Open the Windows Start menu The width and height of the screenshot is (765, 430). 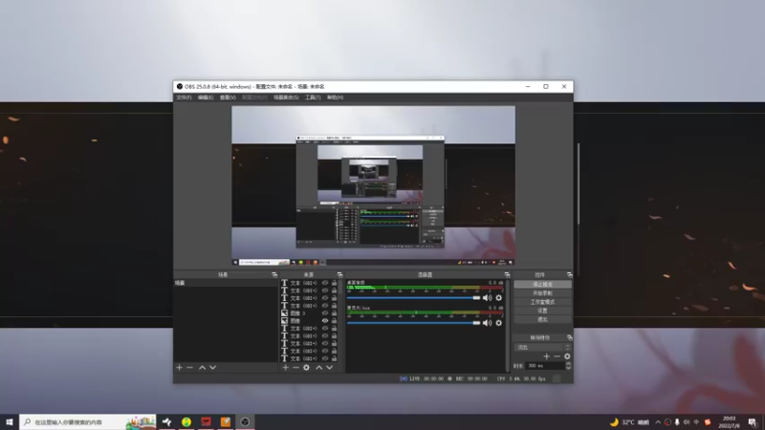point(10,421)
